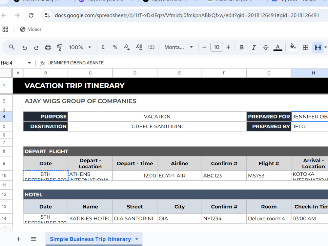Click the NY1234 confirm cell
Screen dimensions: 328x246
pyautogui.click(x=224, y=218)
